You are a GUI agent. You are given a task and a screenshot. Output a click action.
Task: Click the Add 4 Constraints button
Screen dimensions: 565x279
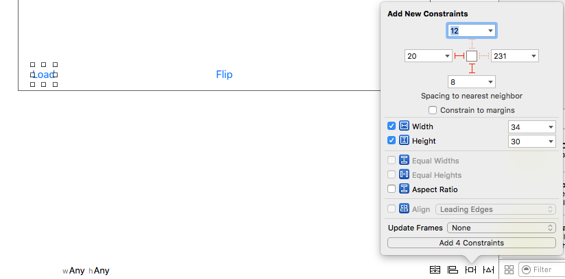point(471,243)
